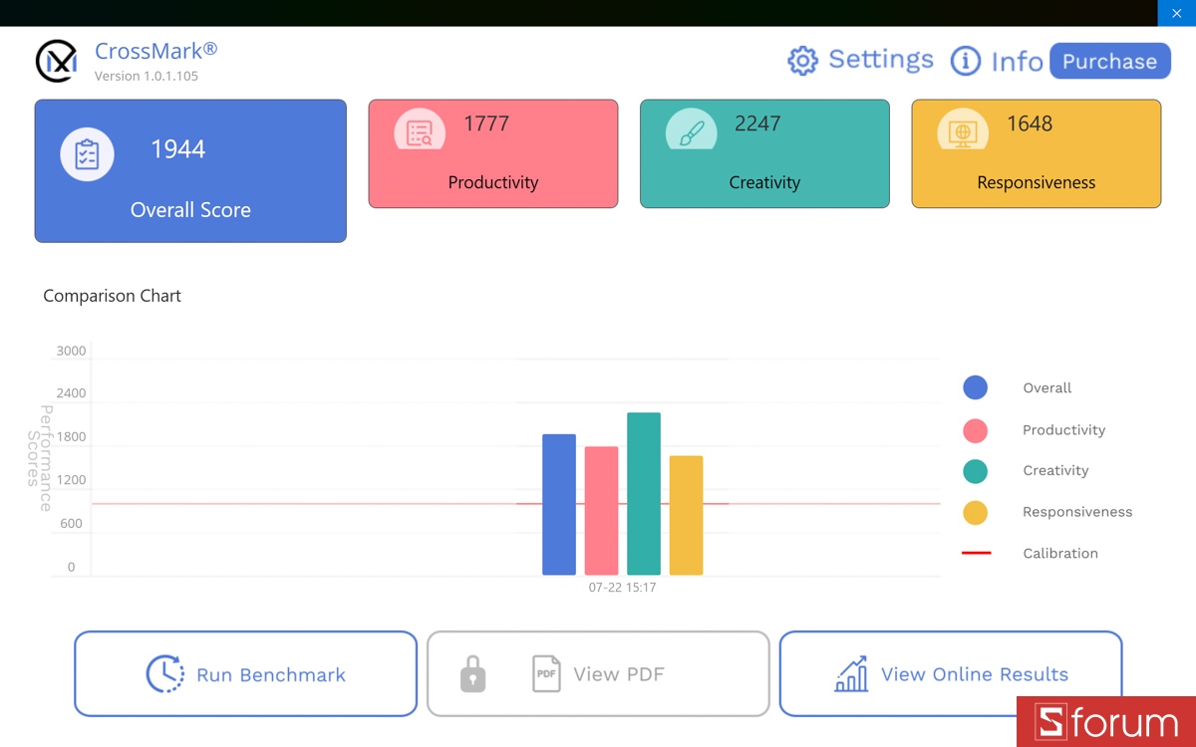Click the PDF file icon
The image size is (1196, 747).
click(546, 674)
